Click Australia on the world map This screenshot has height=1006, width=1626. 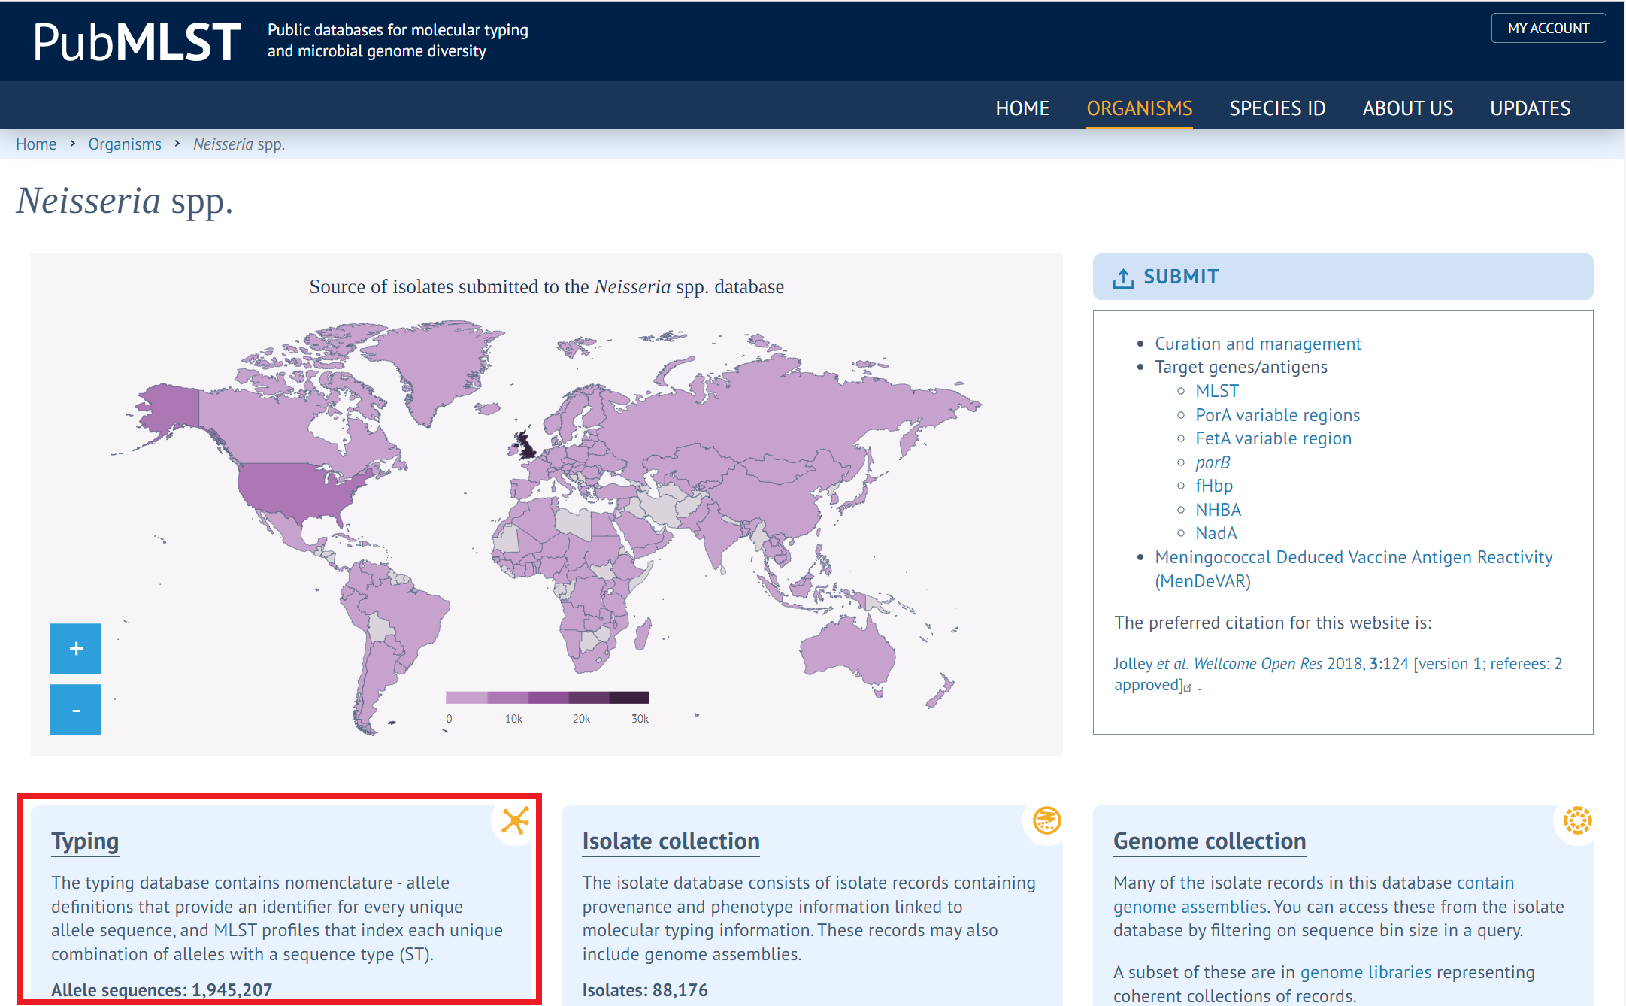[849, 650]
